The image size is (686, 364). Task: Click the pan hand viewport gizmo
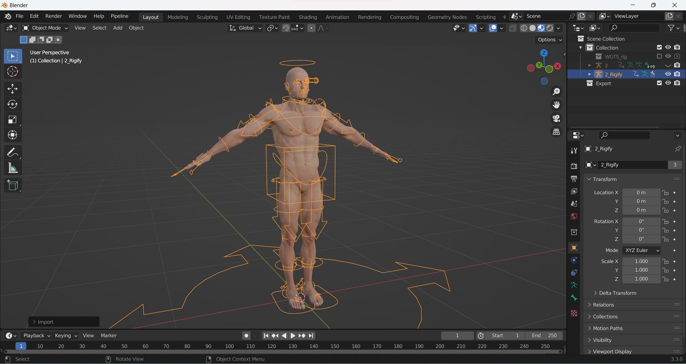pos(556,105)
